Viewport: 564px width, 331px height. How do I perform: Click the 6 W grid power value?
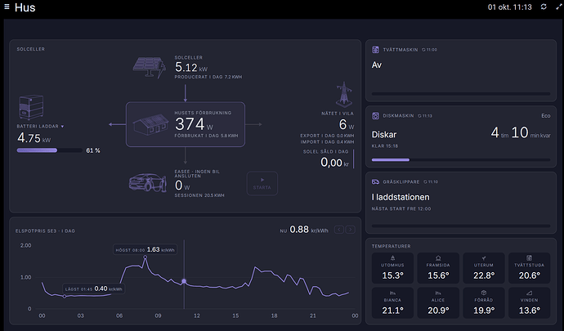347,124
